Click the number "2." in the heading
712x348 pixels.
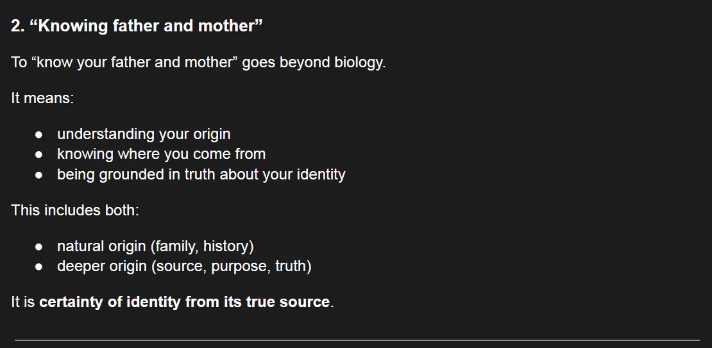(x=18, y=26)
